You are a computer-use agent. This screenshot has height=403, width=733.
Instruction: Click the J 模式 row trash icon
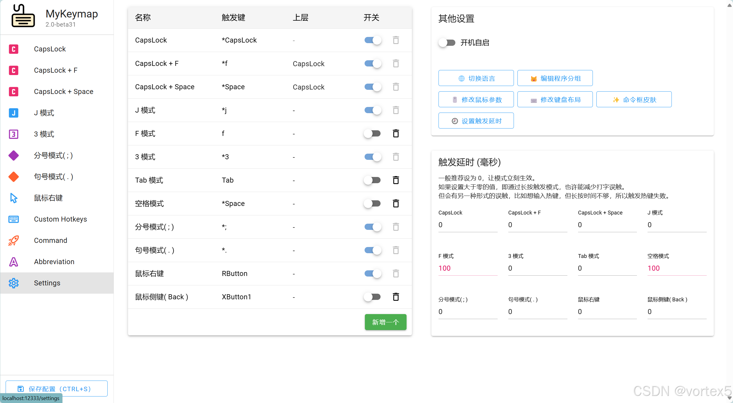pyautogui.click(x=396, y=110)
